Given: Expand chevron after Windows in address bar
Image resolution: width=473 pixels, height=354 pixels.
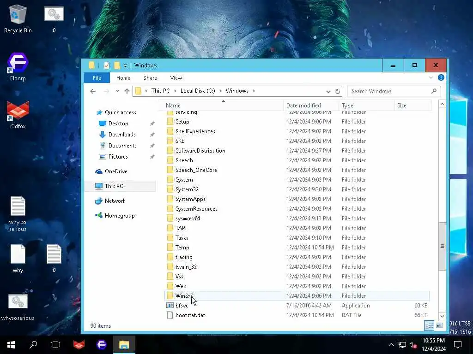Looking at the screenshot, I should [x=254, y=91].
